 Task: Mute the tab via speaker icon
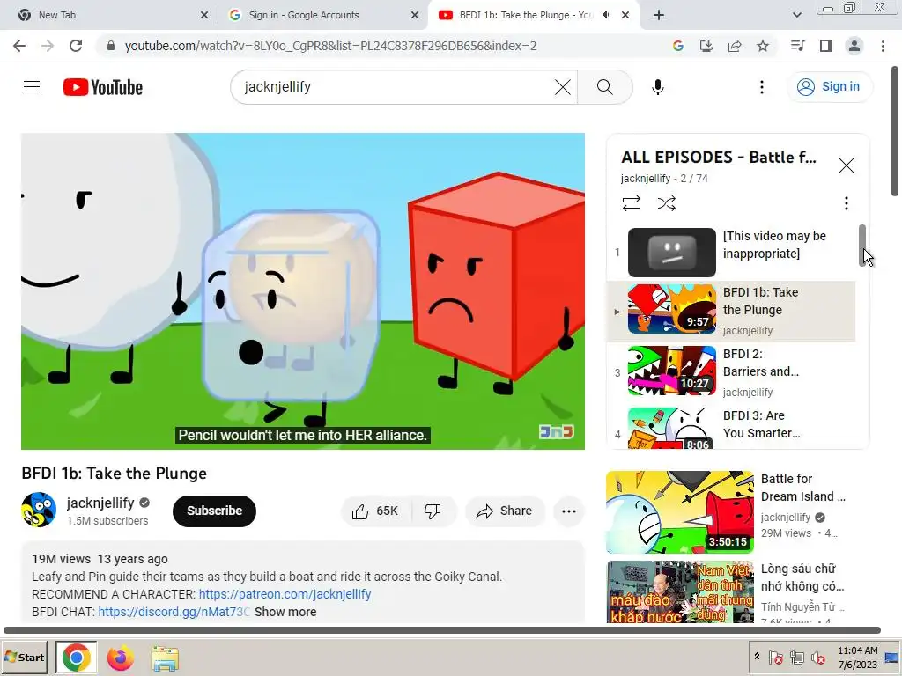pos(606,15)
